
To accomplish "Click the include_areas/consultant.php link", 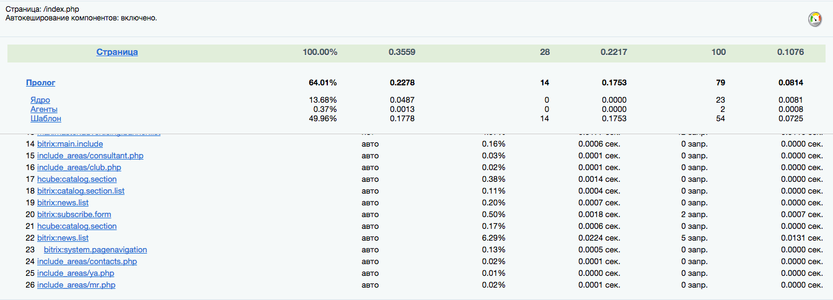I will (90, 155).
